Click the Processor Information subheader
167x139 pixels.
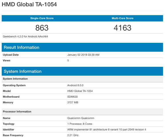coord(82,112)
